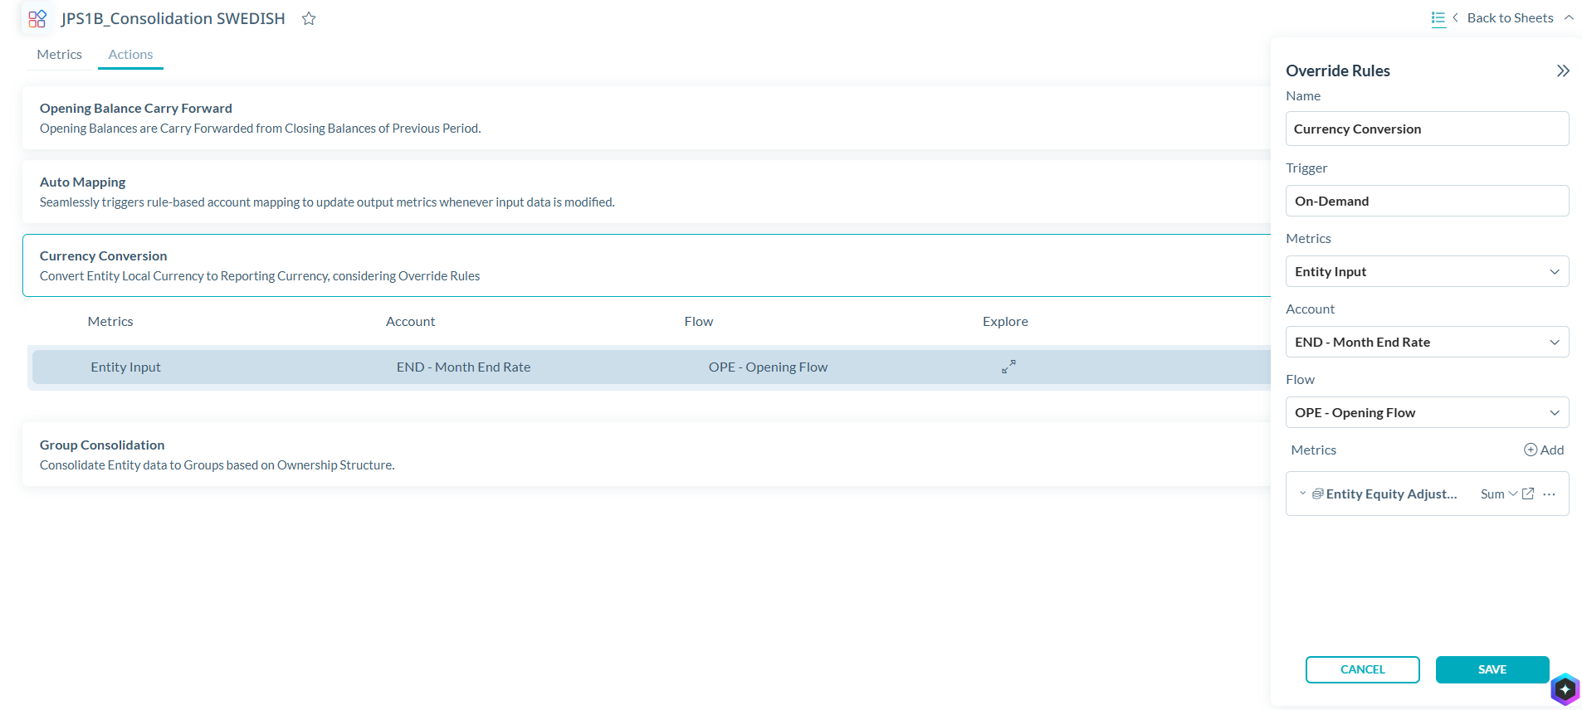Open the hexagon AI assistant icon
This screenshot has height=710, width=1582.
click(x=1565, y=689)
